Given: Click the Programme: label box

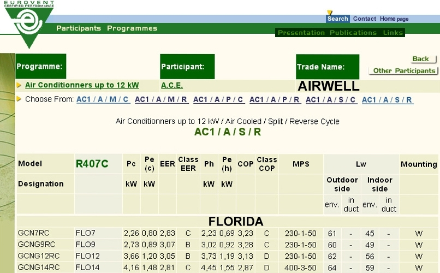Looking at the screenshot, I should tap(41, 66).
